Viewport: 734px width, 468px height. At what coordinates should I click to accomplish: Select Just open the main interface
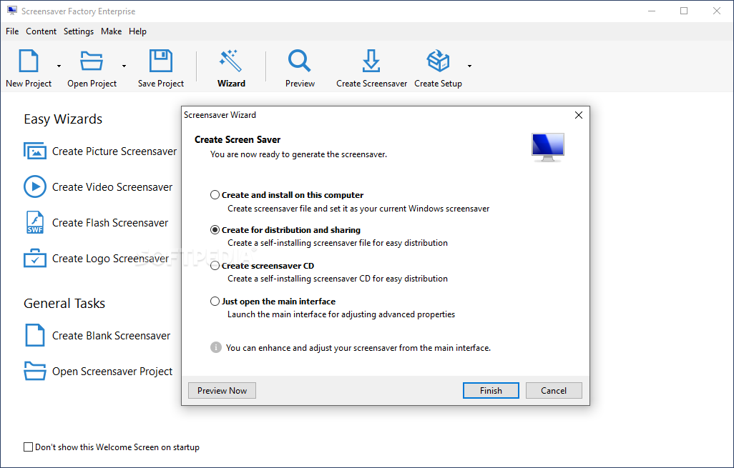click(x=215, y=301)
